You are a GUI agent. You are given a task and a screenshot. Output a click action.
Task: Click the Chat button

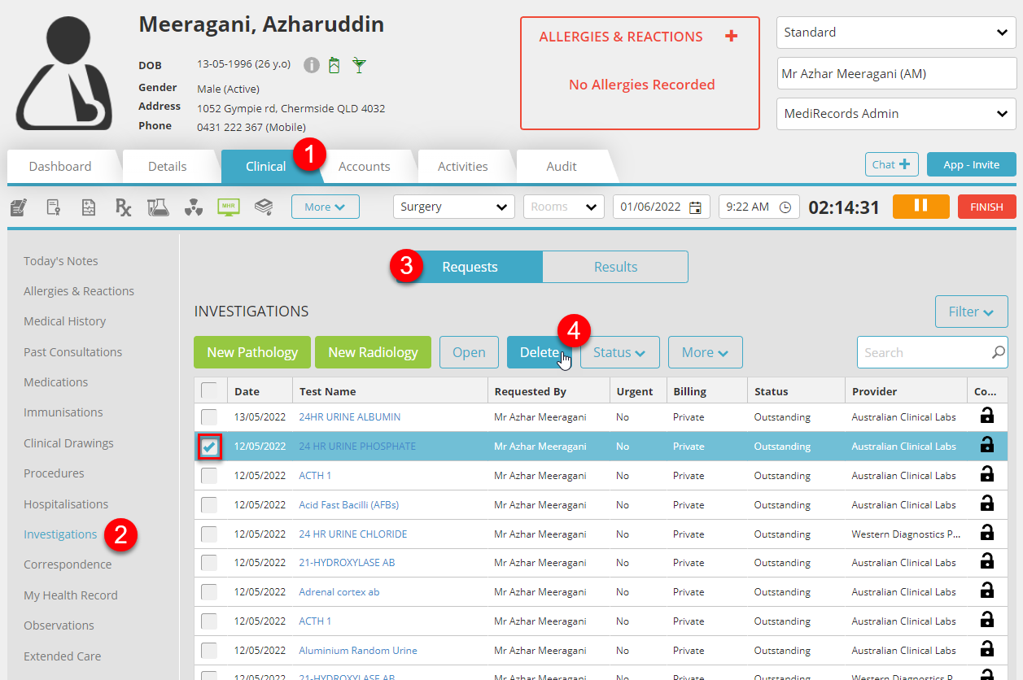pos(892,164)
